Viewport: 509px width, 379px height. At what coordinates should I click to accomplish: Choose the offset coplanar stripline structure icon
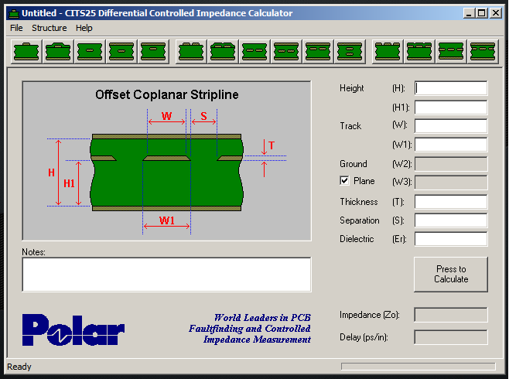pyautogui.click(x=483, y=51)
